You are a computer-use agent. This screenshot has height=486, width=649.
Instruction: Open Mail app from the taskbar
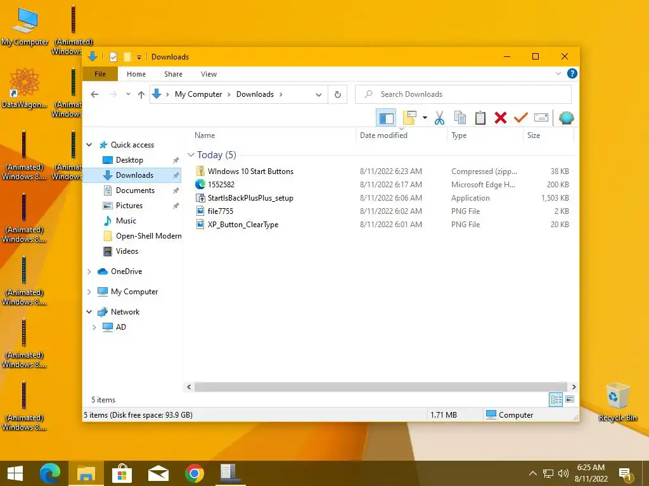(x=158, y=473)
